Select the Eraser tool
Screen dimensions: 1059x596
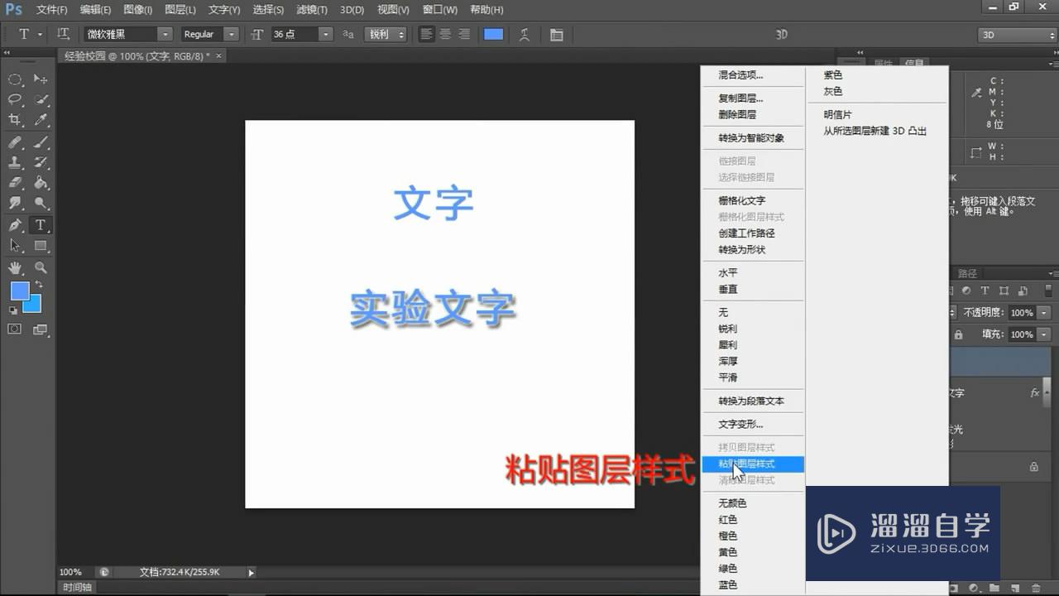tap(15, 183)
